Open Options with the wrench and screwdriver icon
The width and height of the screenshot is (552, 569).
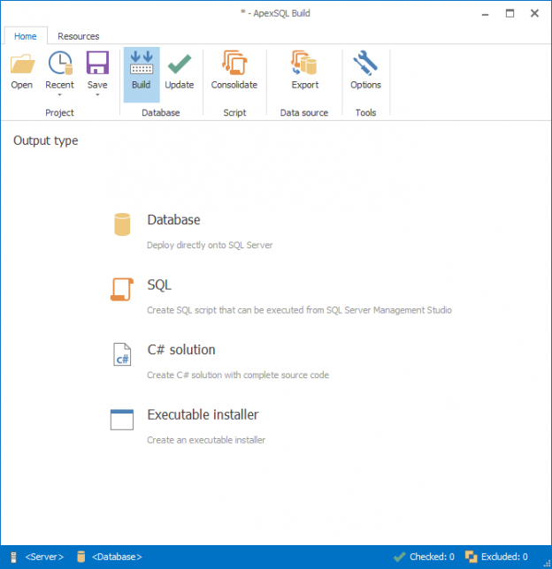coord(365,63)
